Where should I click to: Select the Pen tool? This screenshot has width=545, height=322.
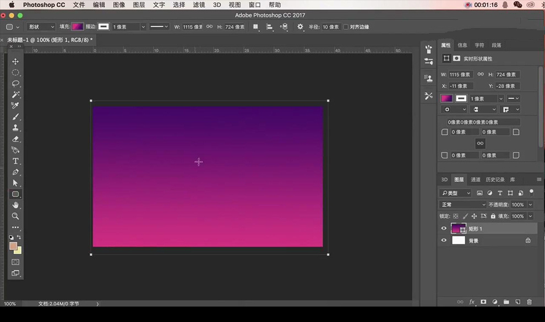[15, 172]
